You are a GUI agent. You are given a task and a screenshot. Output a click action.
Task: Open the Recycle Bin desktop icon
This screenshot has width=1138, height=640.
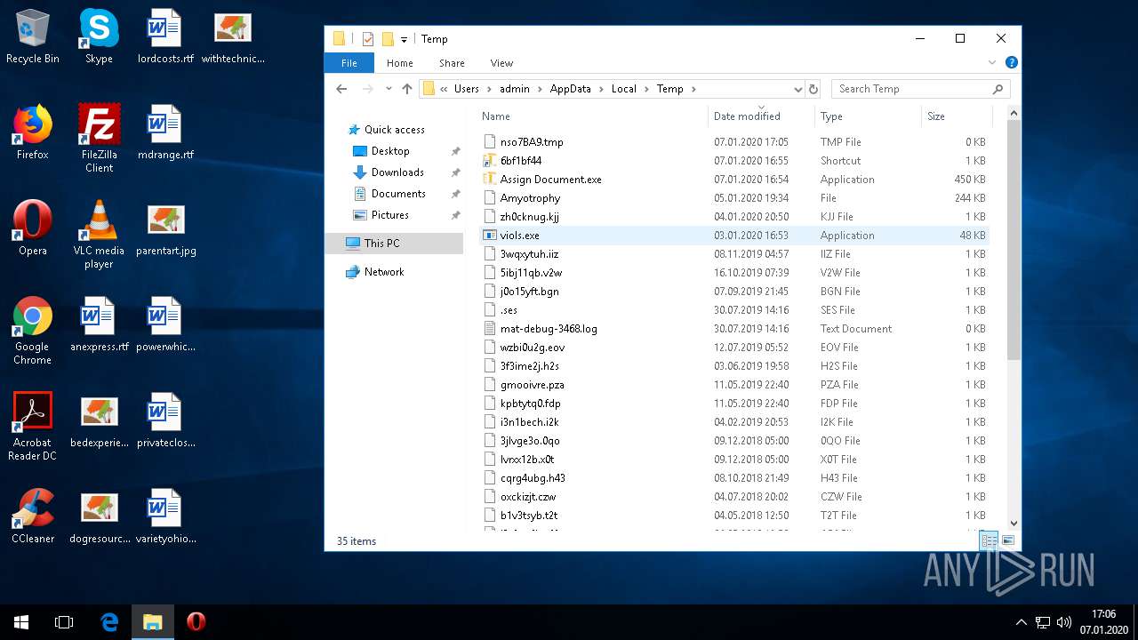click(33, 37)
